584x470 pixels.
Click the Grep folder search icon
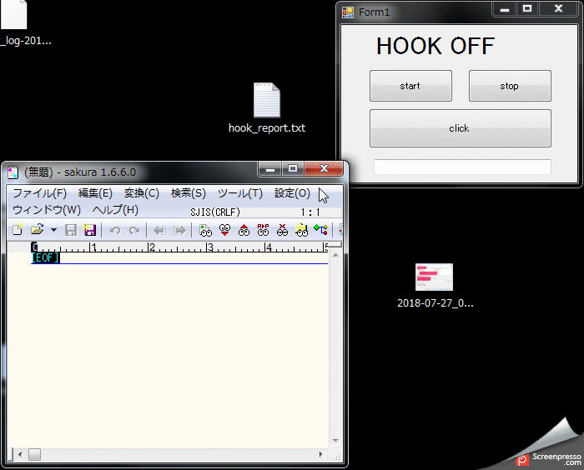point(301,230)
